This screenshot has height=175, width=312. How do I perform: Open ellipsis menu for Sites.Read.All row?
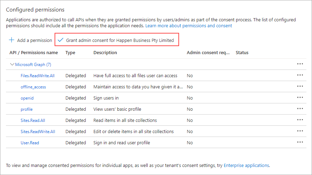300,120
